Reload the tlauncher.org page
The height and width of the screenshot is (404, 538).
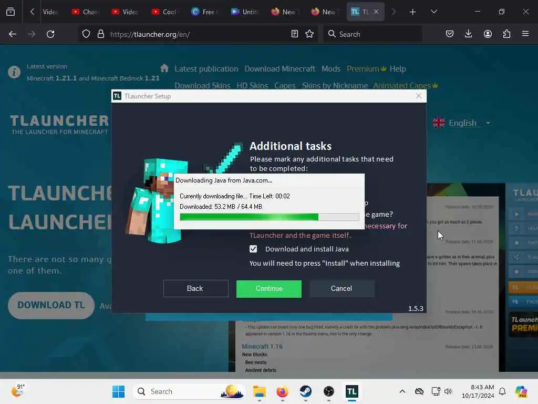[x=50, y=34]
